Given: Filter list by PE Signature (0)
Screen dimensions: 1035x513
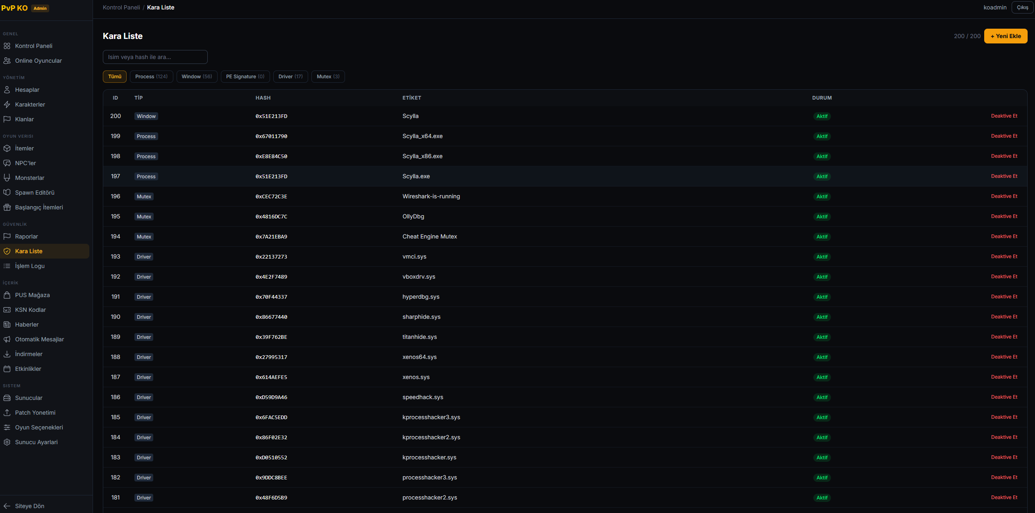Looking at the screenshot, I should pyautogui.click(x=245, y=77).
